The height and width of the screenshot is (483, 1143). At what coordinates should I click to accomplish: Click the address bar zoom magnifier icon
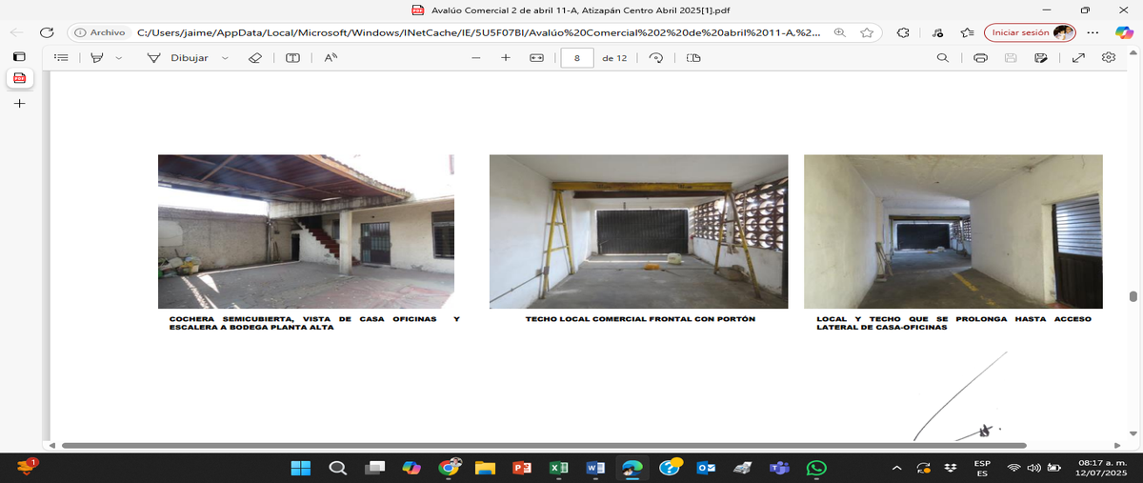click(839, 31)
